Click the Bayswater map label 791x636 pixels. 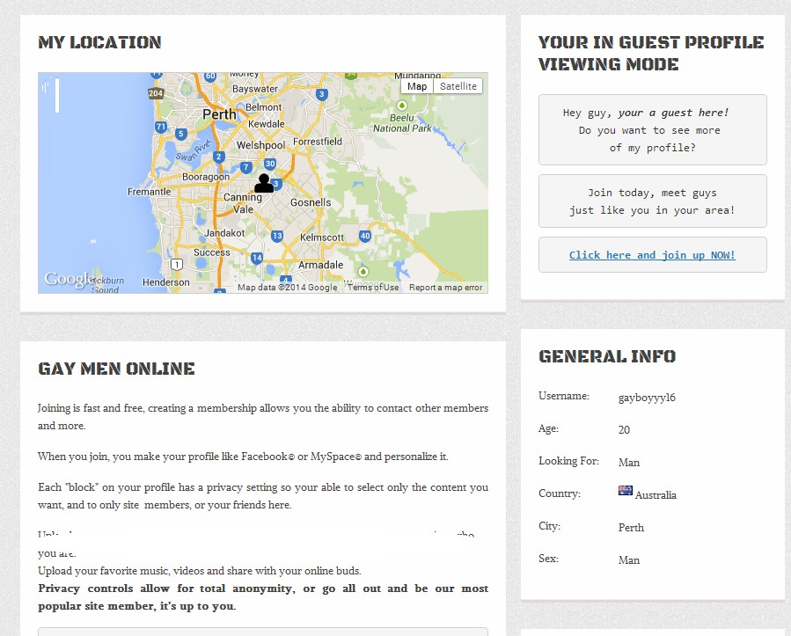coord(255,89)
